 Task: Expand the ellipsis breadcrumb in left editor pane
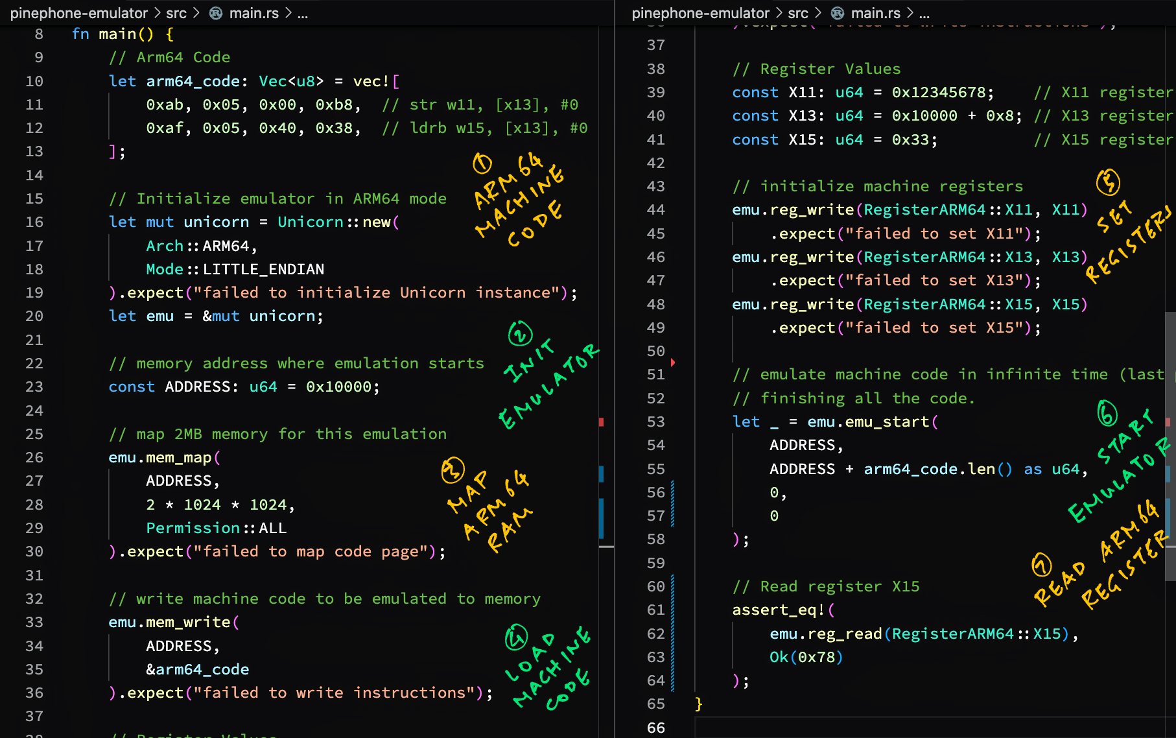[x=303, y=13]
